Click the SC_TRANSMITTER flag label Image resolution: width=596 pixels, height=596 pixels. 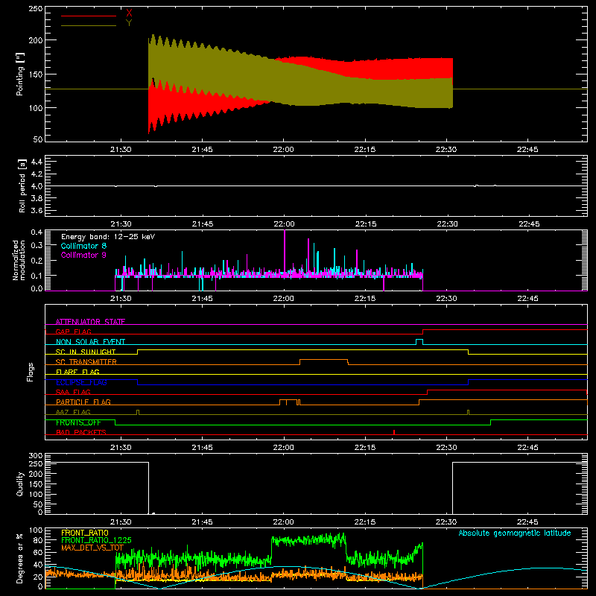pos(86,362)
